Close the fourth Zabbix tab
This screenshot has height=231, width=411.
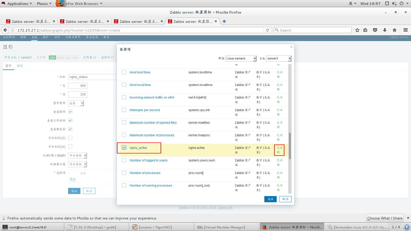click(x=216, y=21)
